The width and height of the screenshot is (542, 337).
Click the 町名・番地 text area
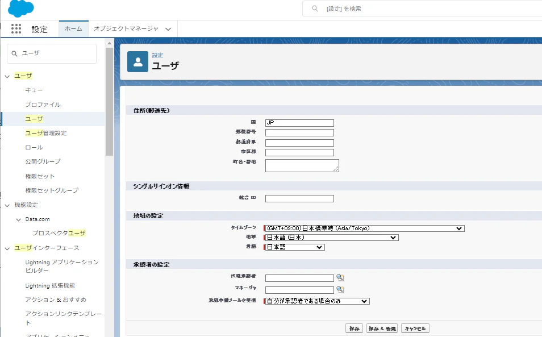(302, 165)
